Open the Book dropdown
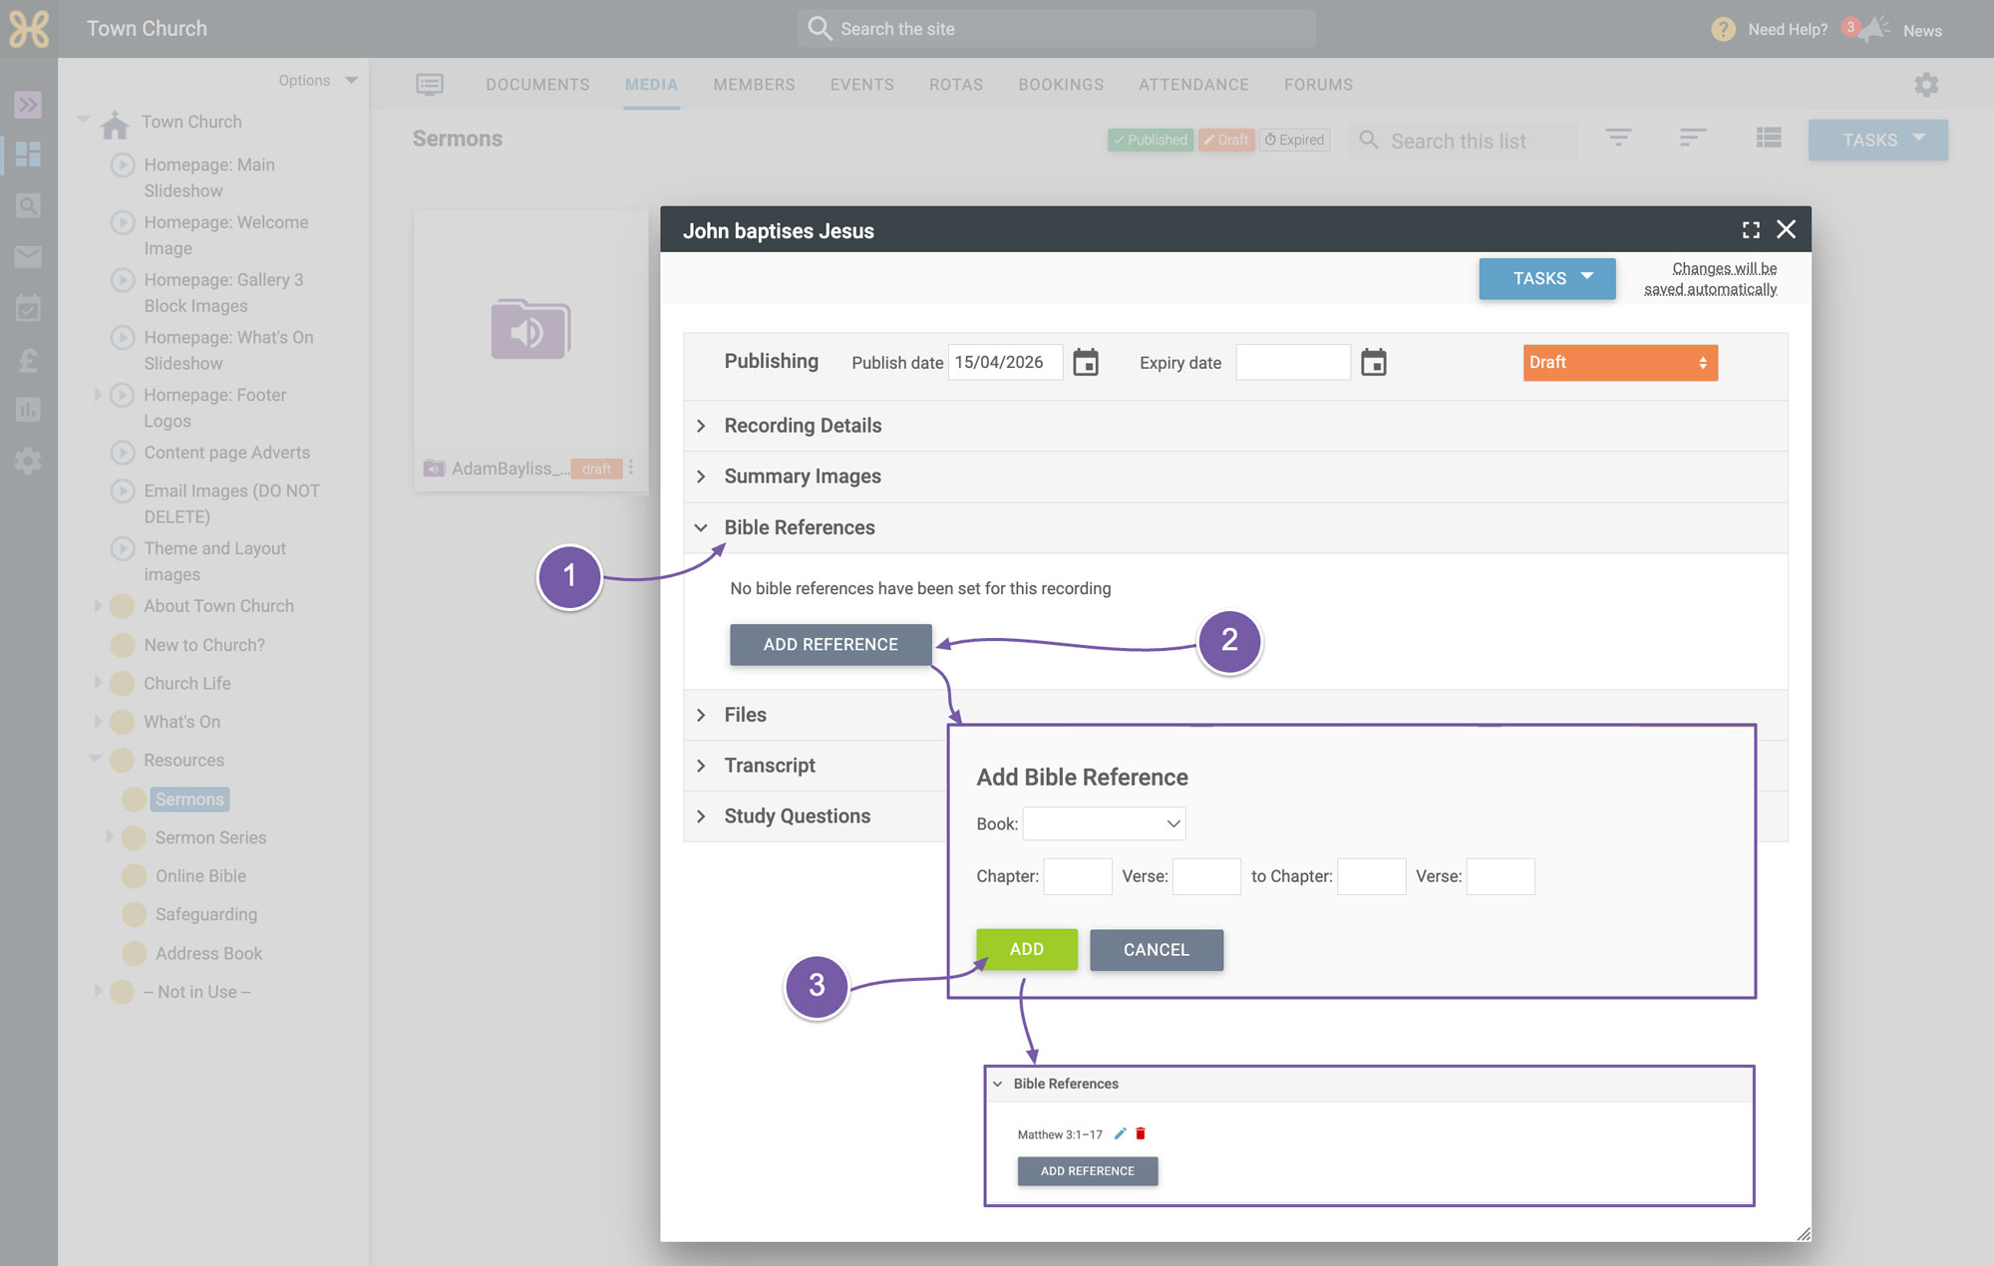 click(x=1104, y=823)
